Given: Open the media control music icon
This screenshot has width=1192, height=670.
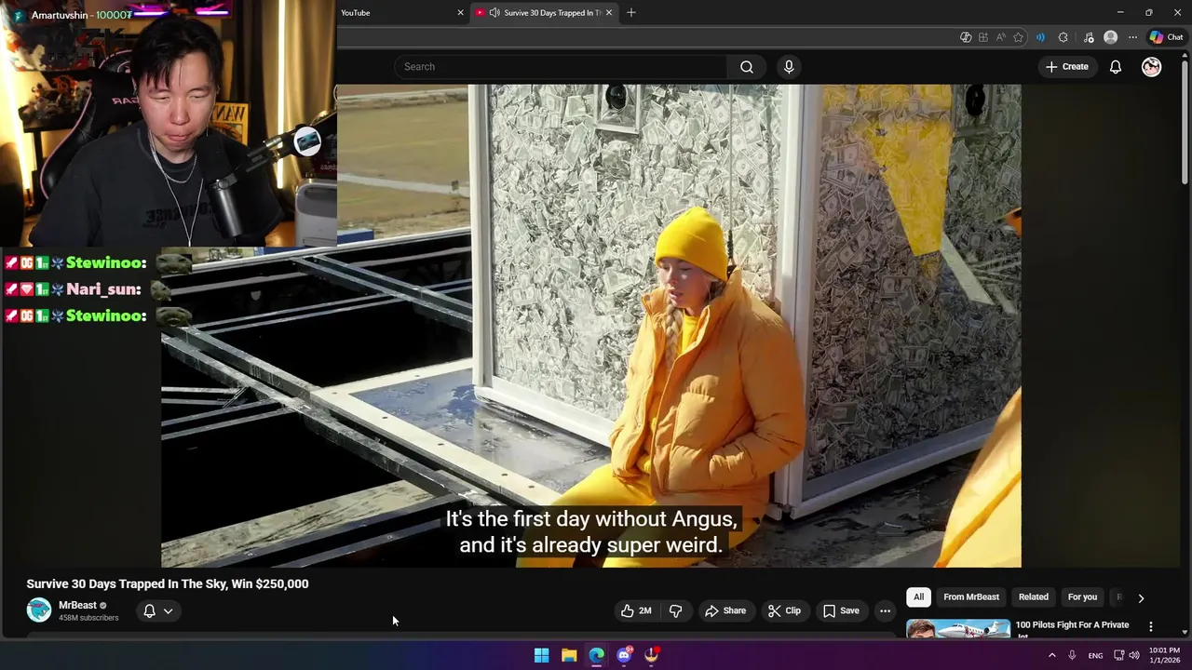Looking at the screenshot, I should click(x=1089, y=37).
